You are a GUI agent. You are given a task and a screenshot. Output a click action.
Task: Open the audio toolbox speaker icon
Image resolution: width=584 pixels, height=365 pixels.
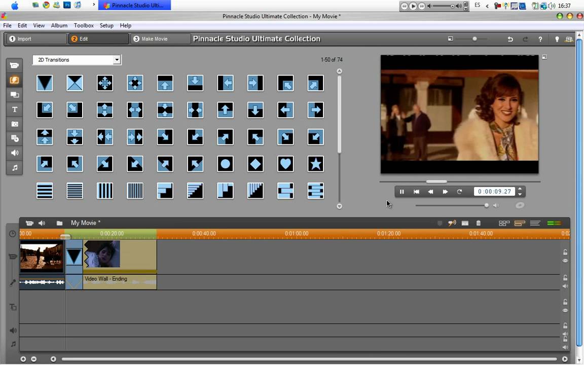click(x=42, y=223)
